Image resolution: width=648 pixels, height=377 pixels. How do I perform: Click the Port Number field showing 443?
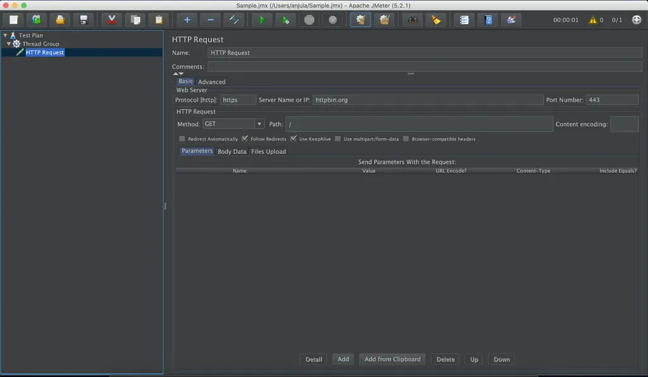[x=612, y=100]
